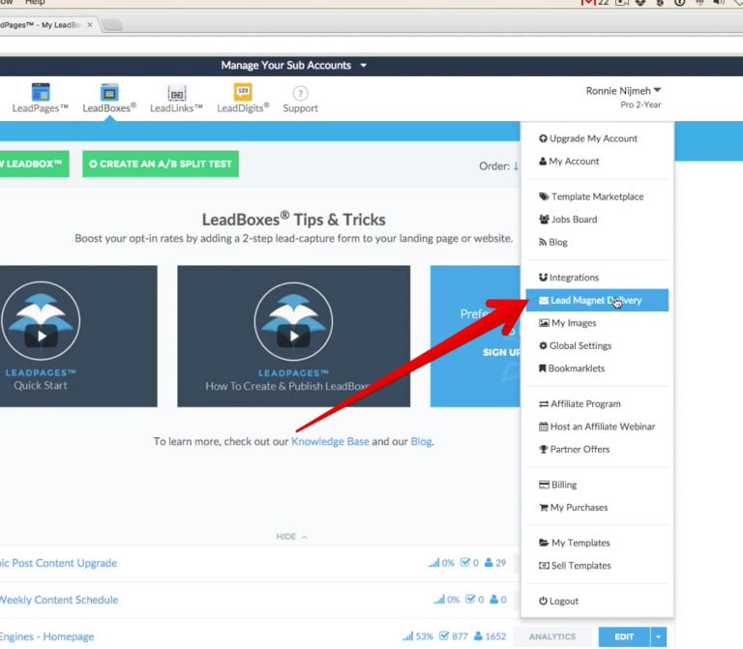Choose Host an Affiliate Webinar

click(597, 427)
